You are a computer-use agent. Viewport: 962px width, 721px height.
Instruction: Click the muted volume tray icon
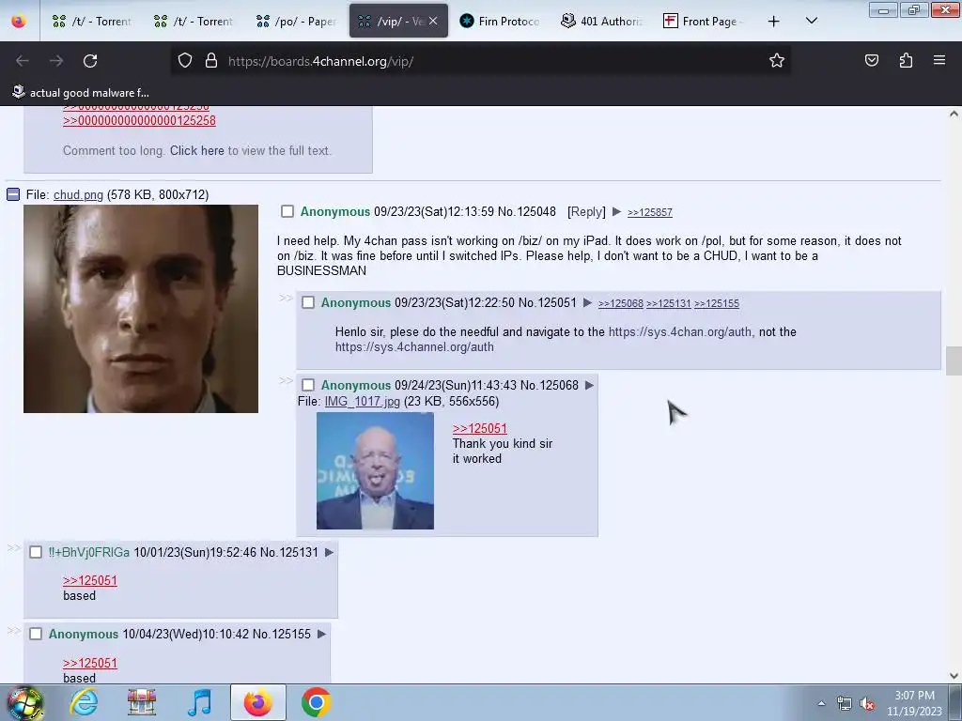[867, 704]
